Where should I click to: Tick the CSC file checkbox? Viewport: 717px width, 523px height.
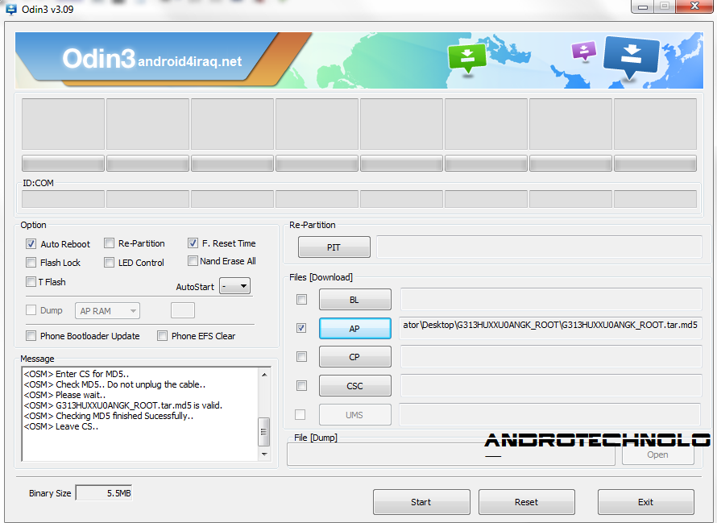pos(301,385)
